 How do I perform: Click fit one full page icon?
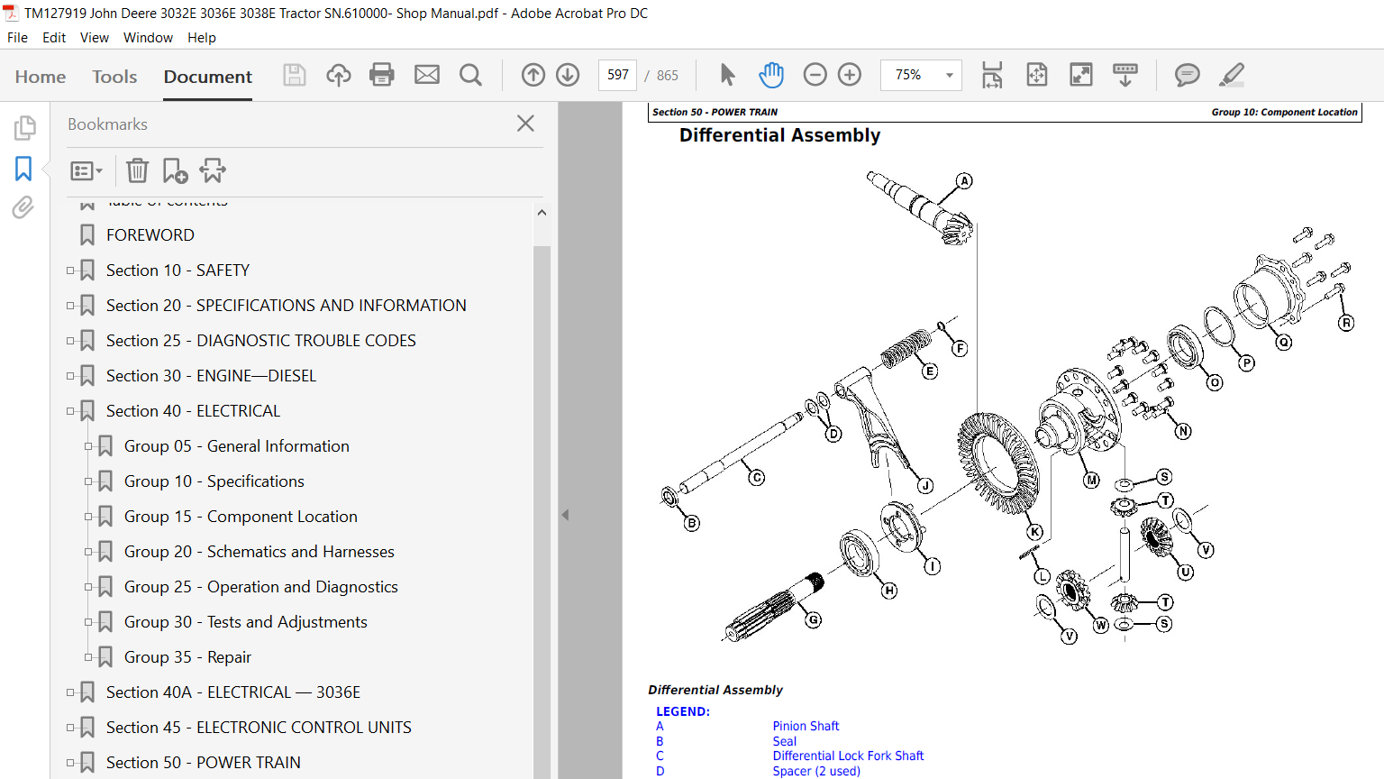click(1037, 75)
